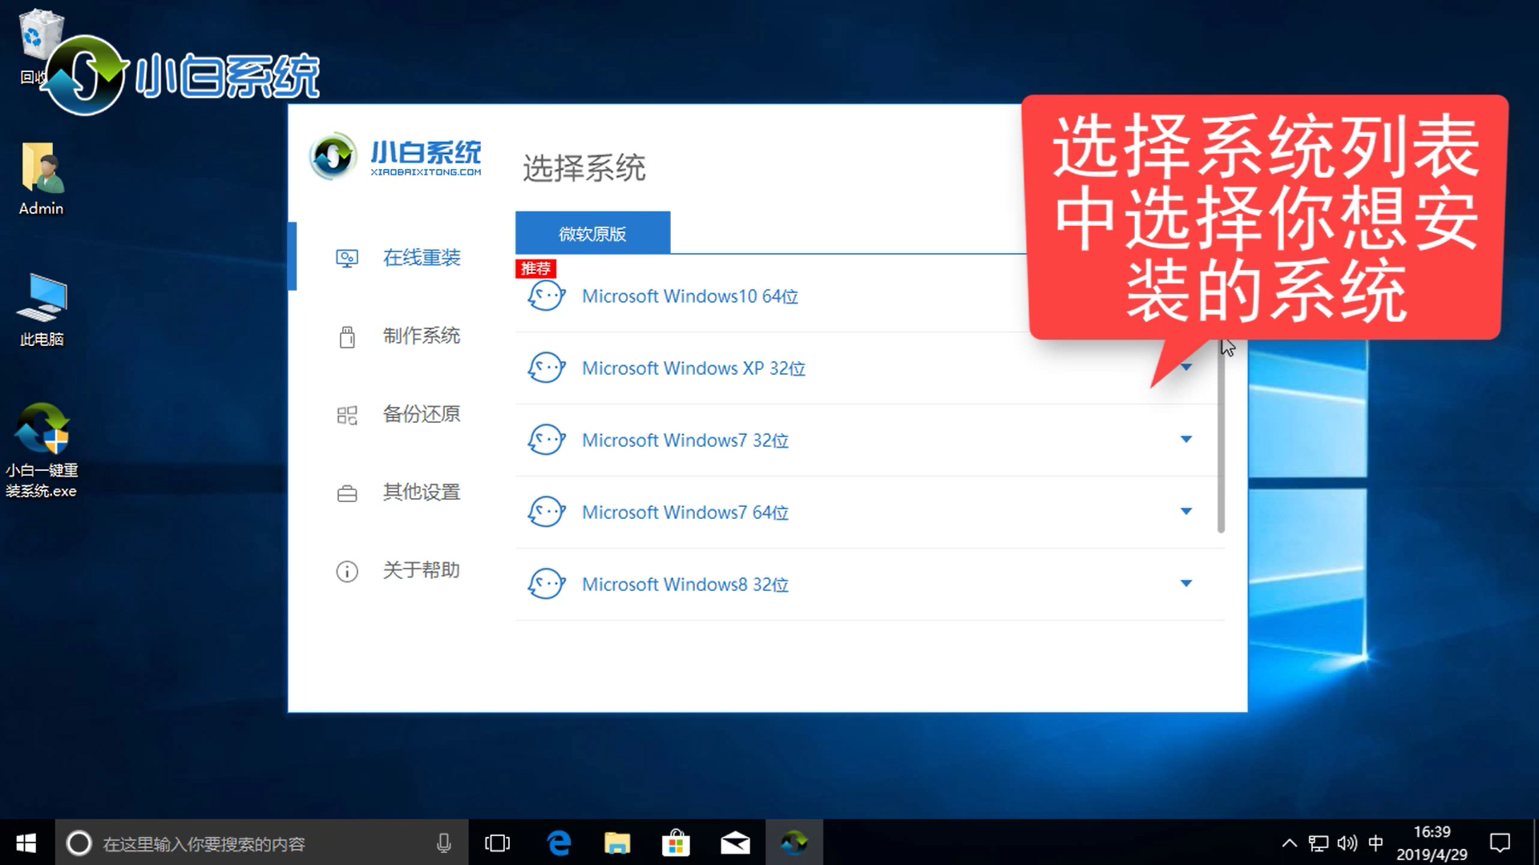1539x865 pixels.
Task: Click the 制作系统 USB drive icon
Action: [x=346, y=336]
